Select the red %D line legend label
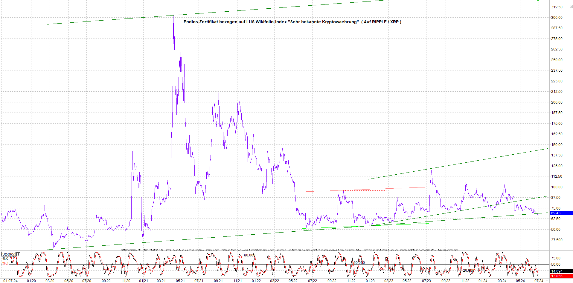The height and width of the screenshot is (283, 573). tap(5, 263)
